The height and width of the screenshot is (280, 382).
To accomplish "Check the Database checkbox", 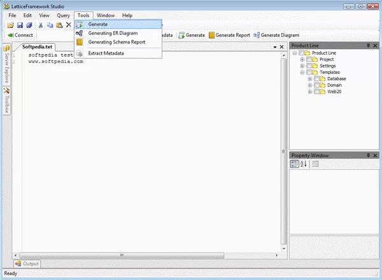I will (316, 78).
